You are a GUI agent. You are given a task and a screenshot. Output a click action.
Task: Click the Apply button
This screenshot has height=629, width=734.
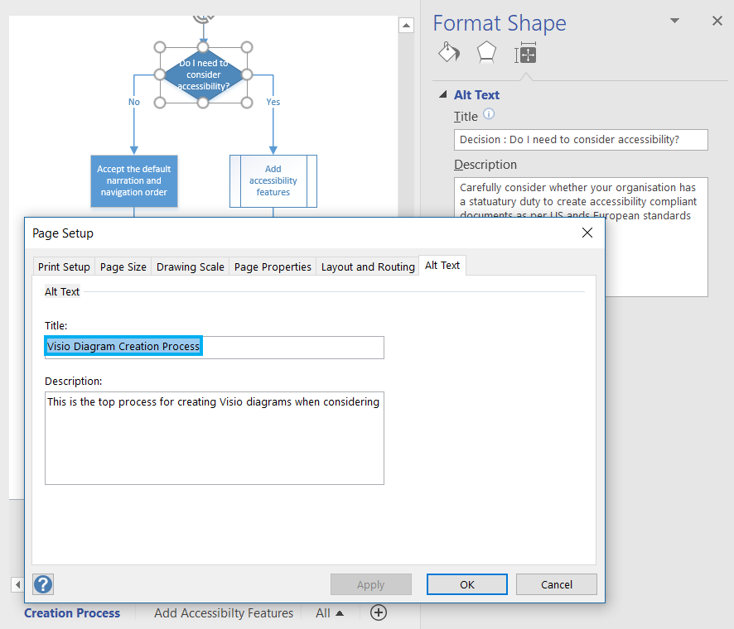click(371, 584)
